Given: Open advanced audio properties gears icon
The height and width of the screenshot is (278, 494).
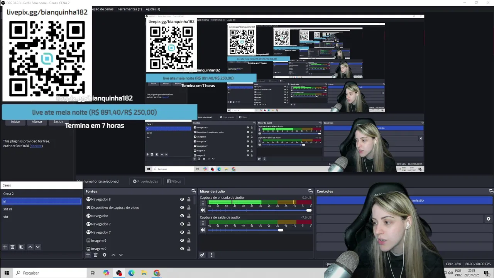Looking at the screenshot, I should coord(202,255).
